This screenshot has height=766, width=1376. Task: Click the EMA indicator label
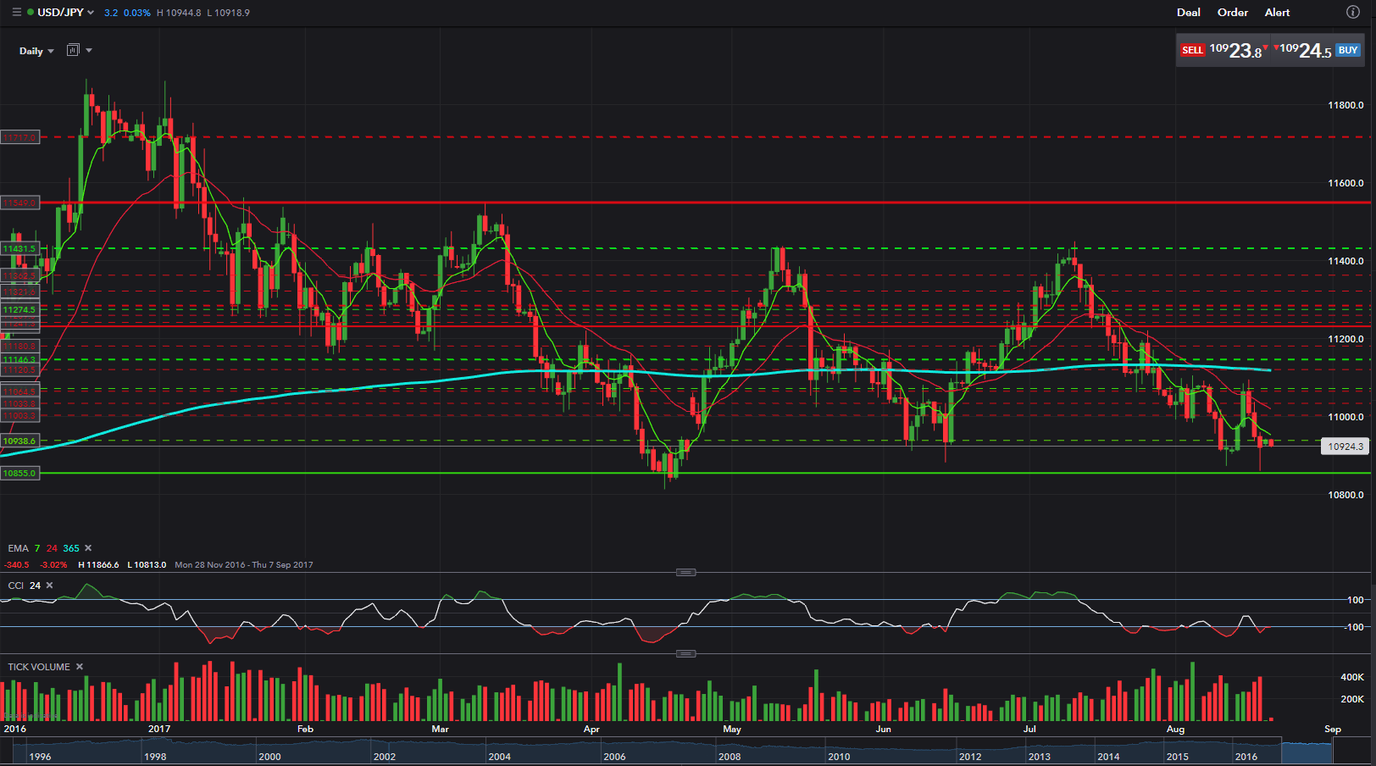(x=18, y=548)
